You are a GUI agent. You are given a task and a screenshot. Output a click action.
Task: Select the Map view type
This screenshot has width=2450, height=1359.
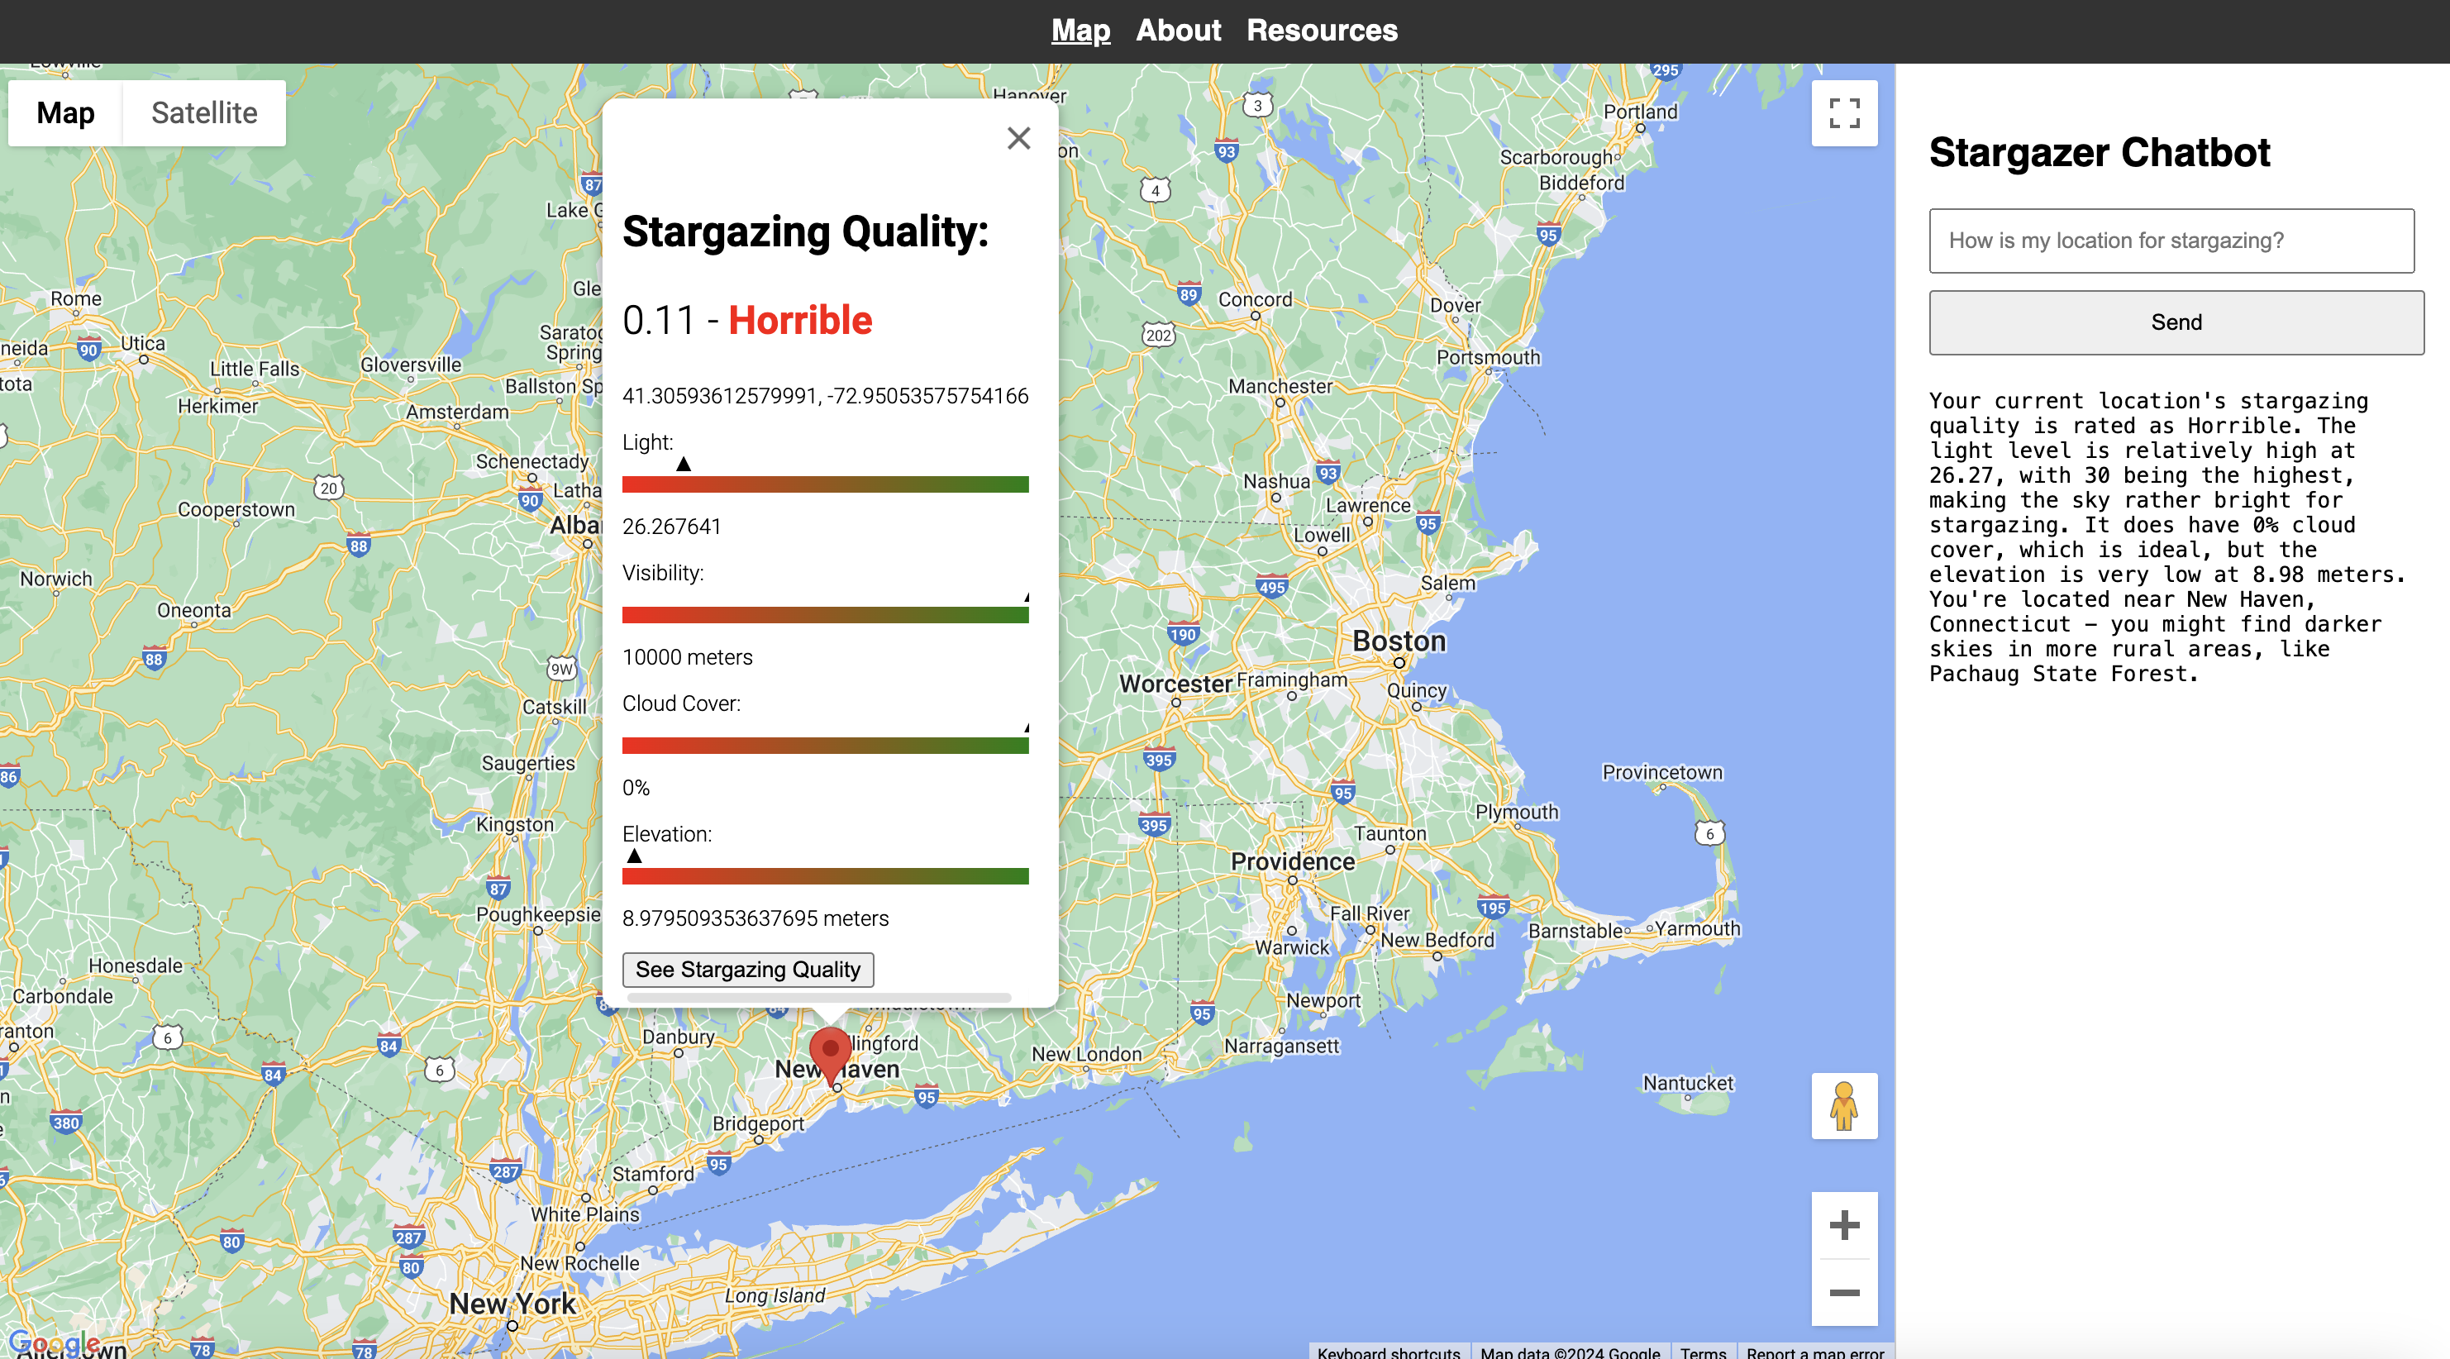[64, 113]
